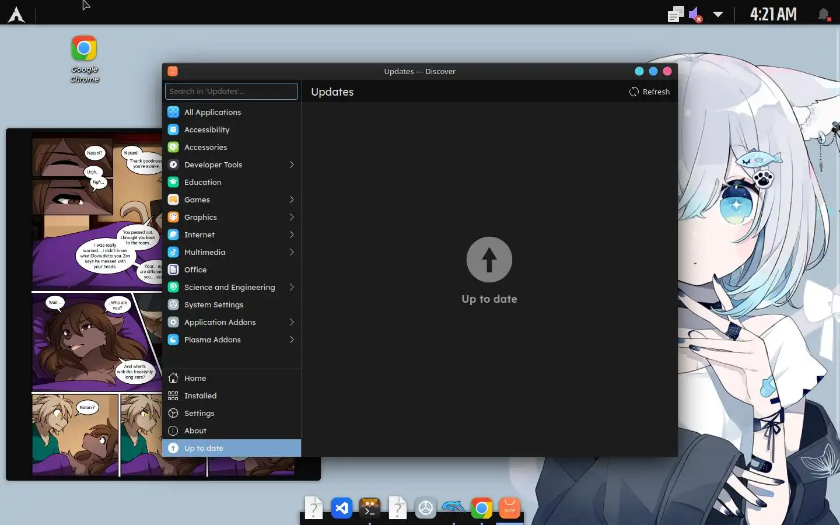Screen dimensions: 840x525
Task: Click the Settings sidebar icon
Action: click(173, 413)
